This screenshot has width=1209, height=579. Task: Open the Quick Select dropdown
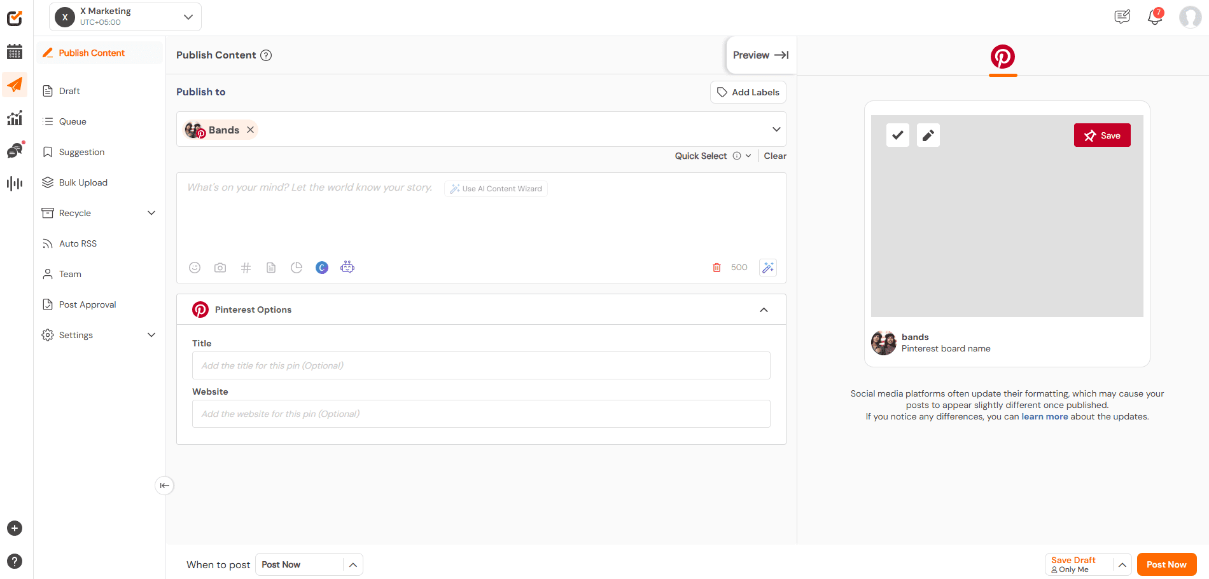pos(748,156)
